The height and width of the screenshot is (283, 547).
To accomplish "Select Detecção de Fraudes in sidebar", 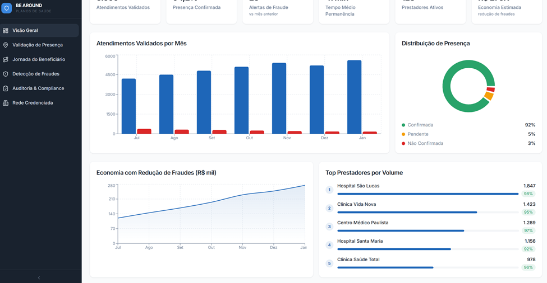I will point(39,74).
